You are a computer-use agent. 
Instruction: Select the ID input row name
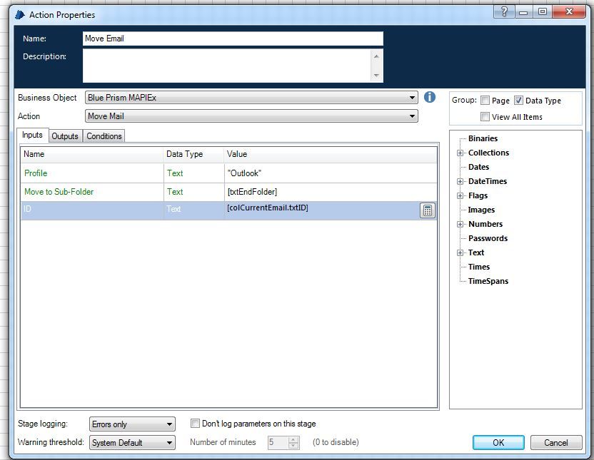click(x=27, y=209)
